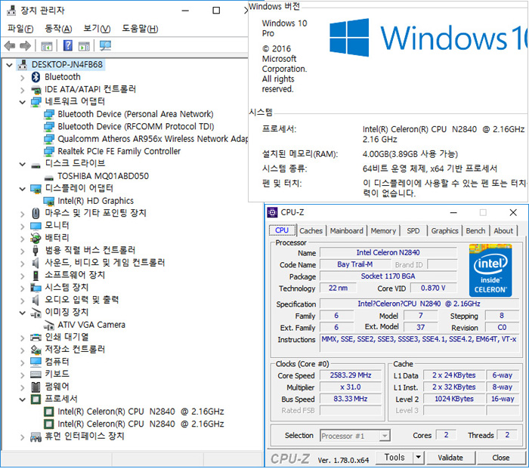Collapse the 디스플레이 어댑터 node

(x=22, y=189)
